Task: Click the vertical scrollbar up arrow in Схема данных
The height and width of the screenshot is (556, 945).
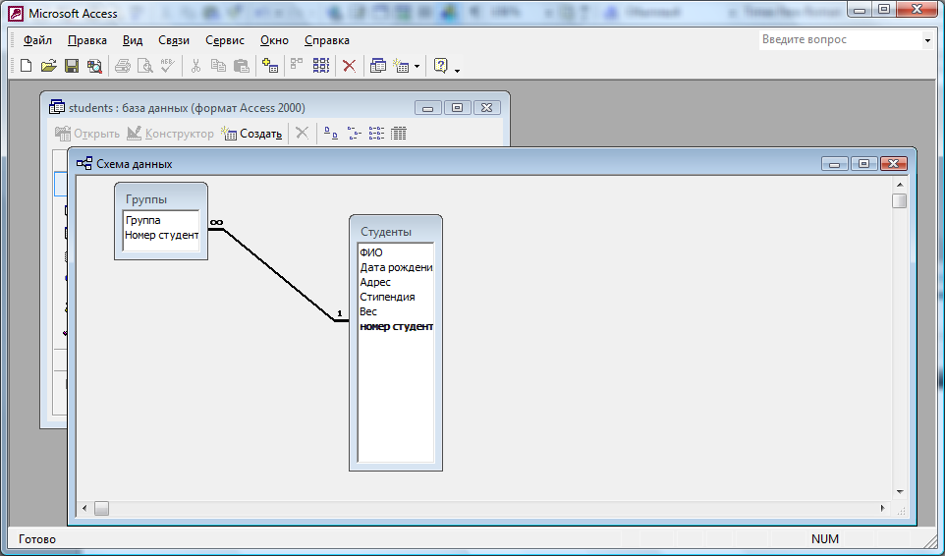Action: coord(899,185)
